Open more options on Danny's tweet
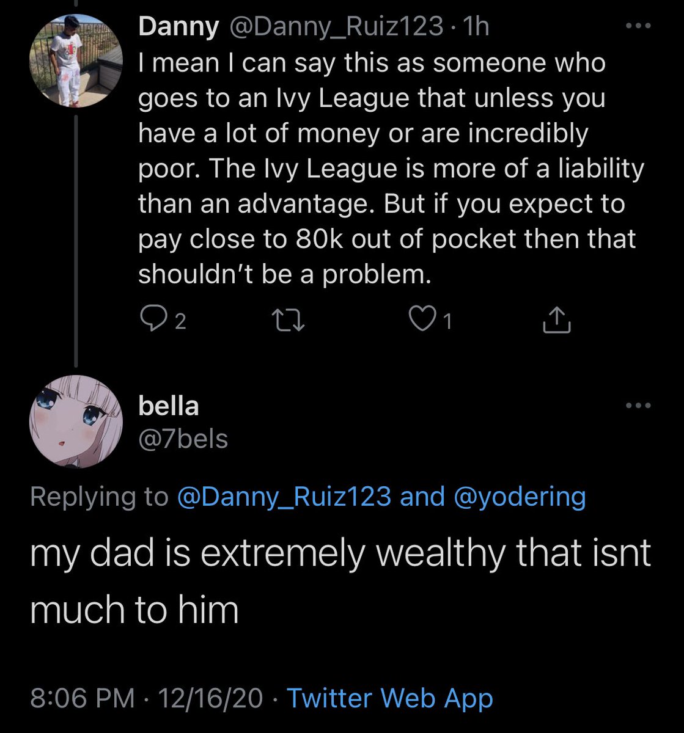The width and height of the screenshot is (684, 733). (639, 26)
